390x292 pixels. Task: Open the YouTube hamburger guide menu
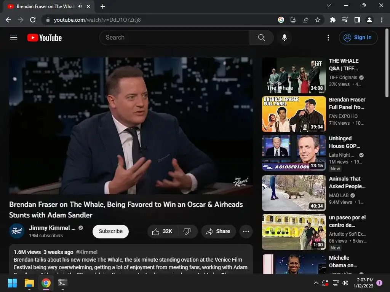click(x=14, y=38)
